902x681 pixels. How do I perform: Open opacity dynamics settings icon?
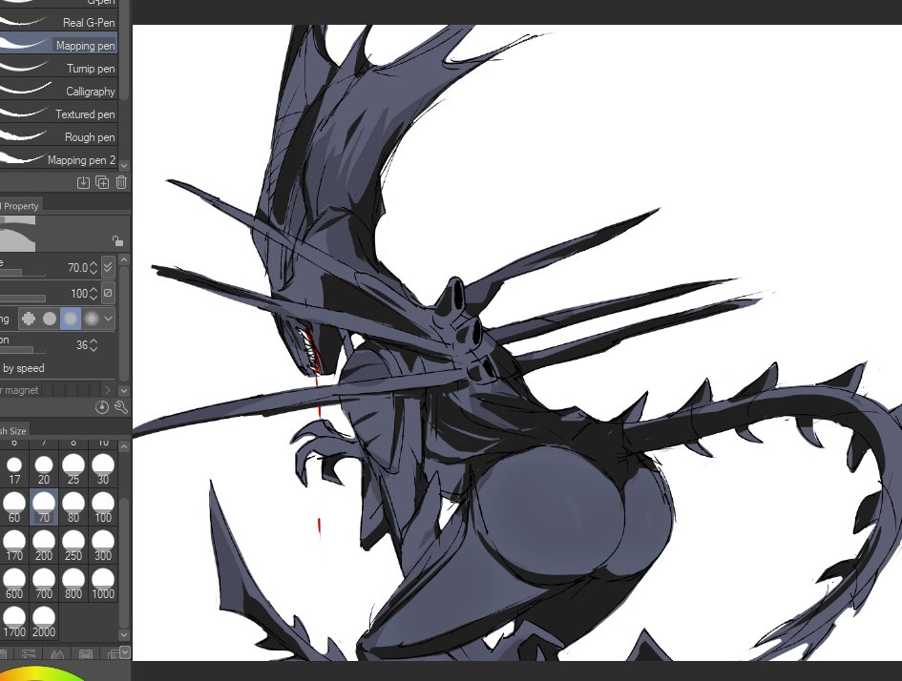pos(108,293)
